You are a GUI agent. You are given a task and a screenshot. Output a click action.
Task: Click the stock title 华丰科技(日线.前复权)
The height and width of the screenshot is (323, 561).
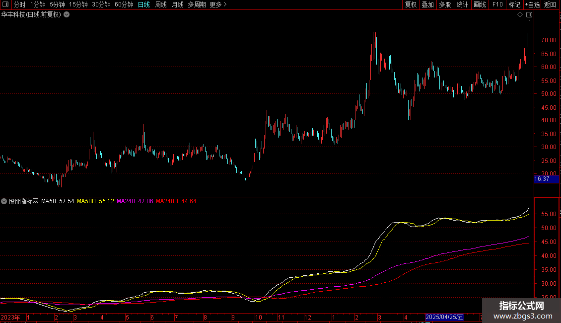[31, 15]
